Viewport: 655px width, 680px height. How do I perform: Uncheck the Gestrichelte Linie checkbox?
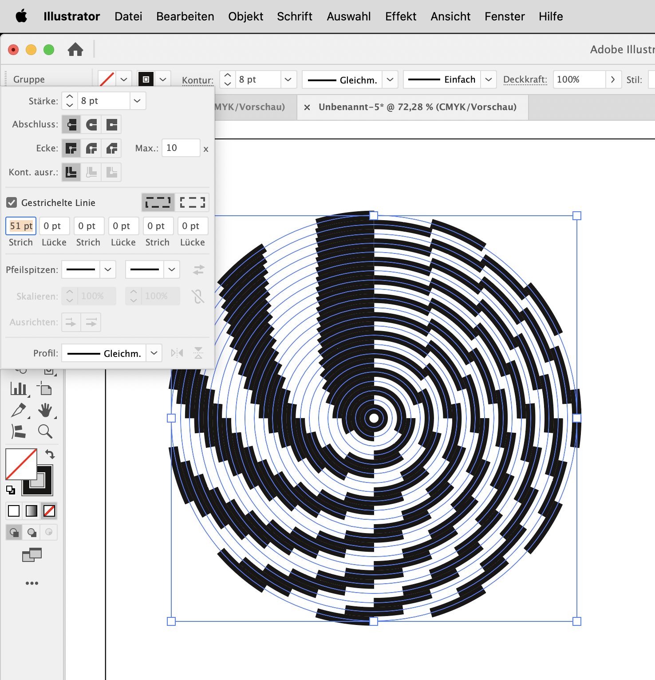tap(12, 202)
